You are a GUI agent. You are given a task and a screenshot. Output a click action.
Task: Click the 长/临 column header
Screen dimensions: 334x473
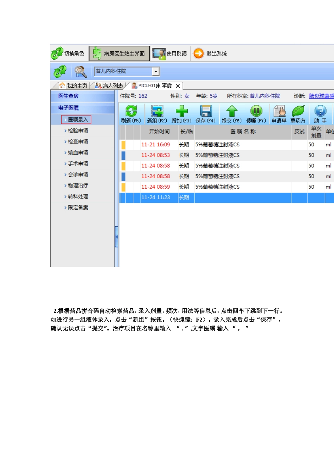tap(186, 132)
